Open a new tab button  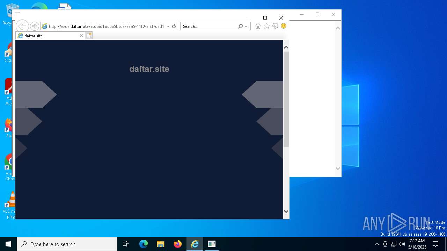click(89, 36)
